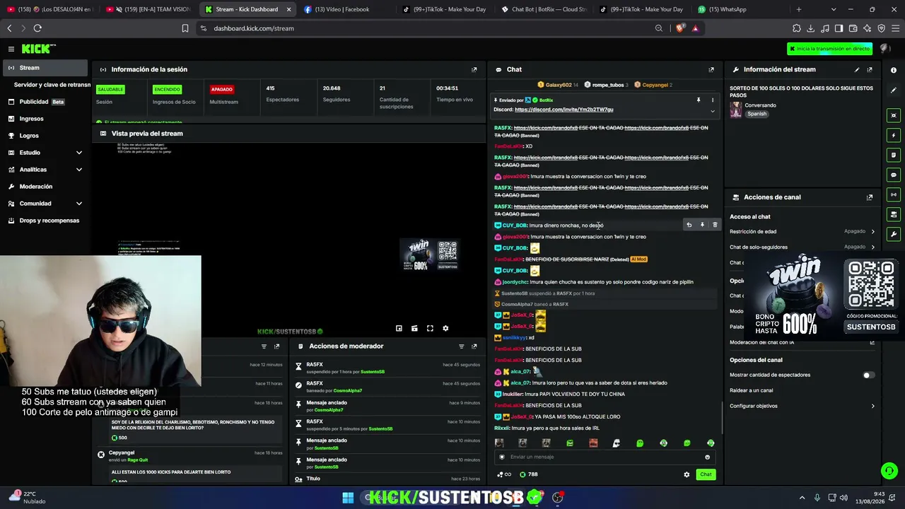This screenshot has height=509, width=905.
Task: Open the taskbar clock showing 9:43
Action: point(869,498)
